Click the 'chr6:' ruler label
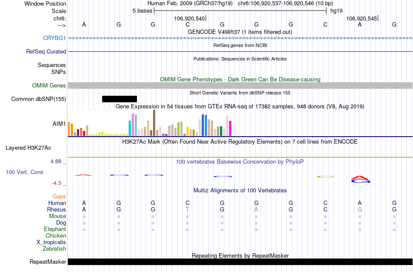 click(x=60, y=18)
